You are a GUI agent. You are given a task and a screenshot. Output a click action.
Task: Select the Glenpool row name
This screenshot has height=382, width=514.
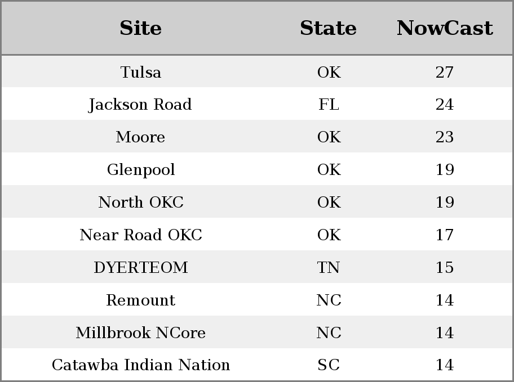(141, 170)
